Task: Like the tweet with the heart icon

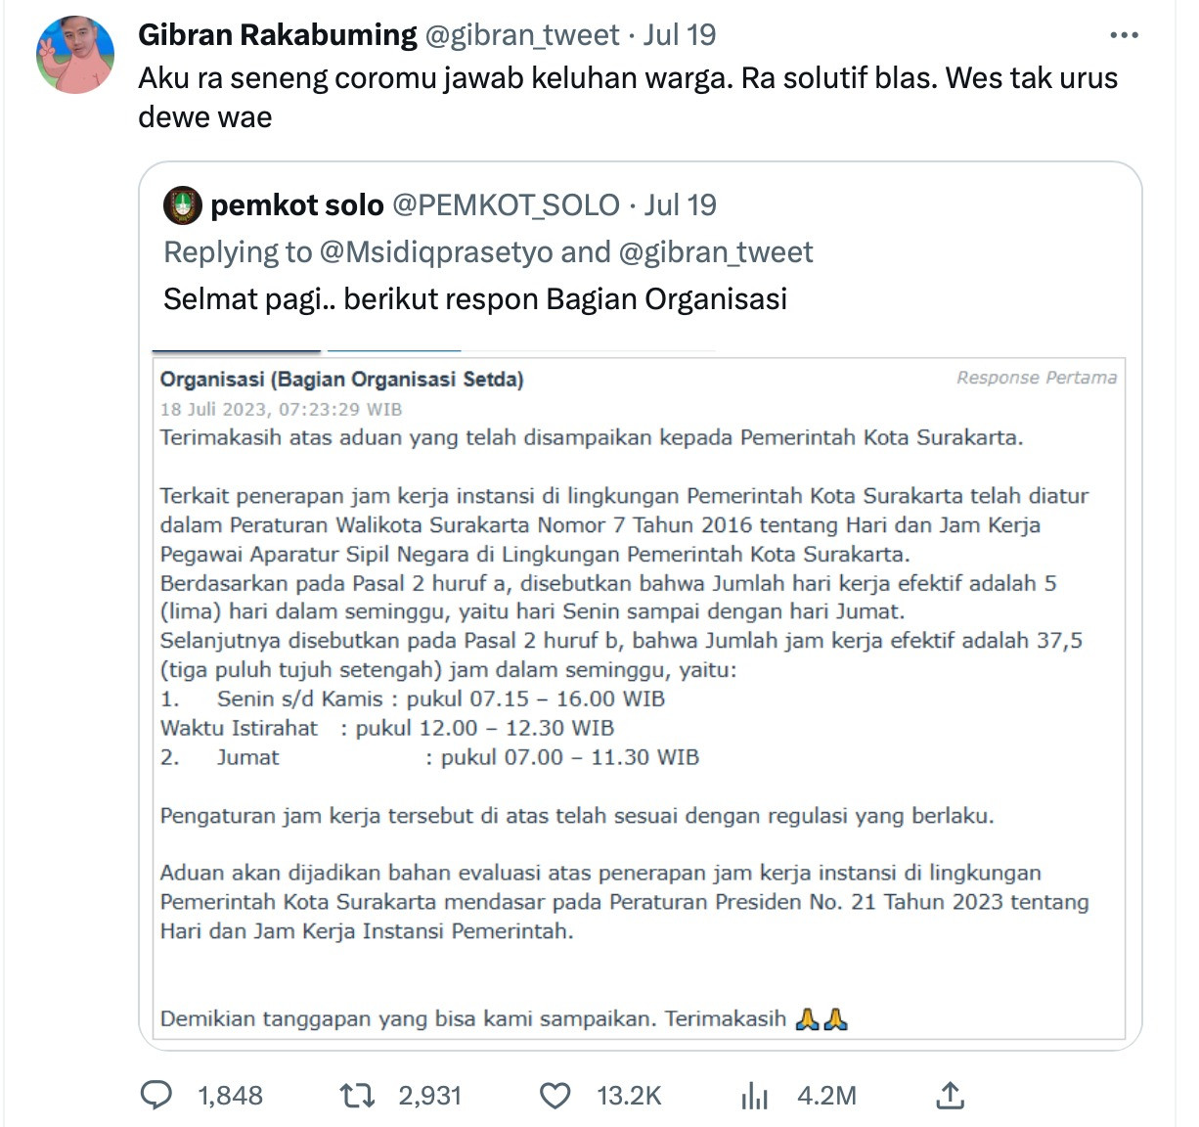Action: (555, 1095)
